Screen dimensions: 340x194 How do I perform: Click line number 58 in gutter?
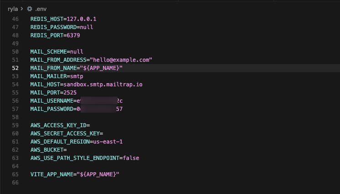(15, 117)
